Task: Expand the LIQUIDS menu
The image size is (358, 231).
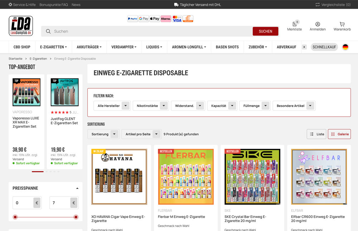Action: click(x=154, y=47)
